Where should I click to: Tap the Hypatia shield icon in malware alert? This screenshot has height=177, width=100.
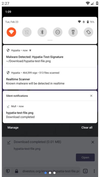(x=8, y=50)
